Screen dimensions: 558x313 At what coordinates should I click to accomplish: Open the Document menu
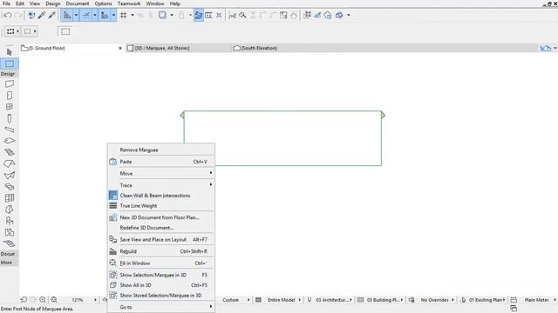[78, 3]
